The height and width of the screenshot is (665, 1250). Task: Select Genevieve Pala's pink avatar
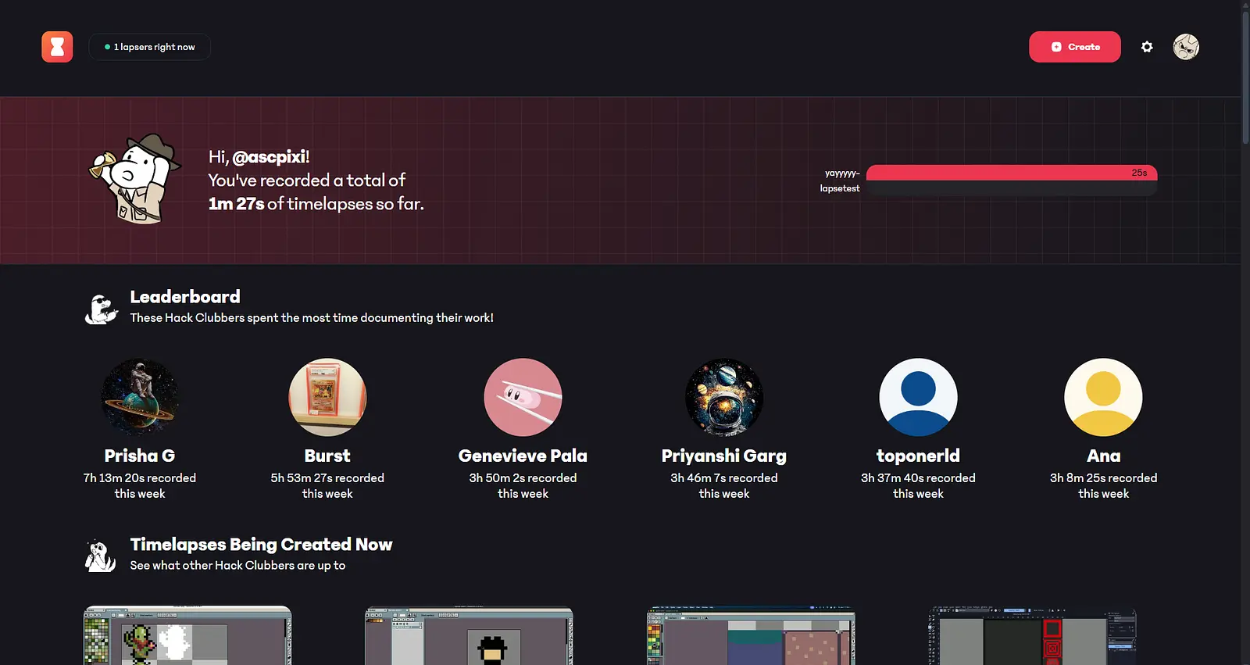click(523, 397)
